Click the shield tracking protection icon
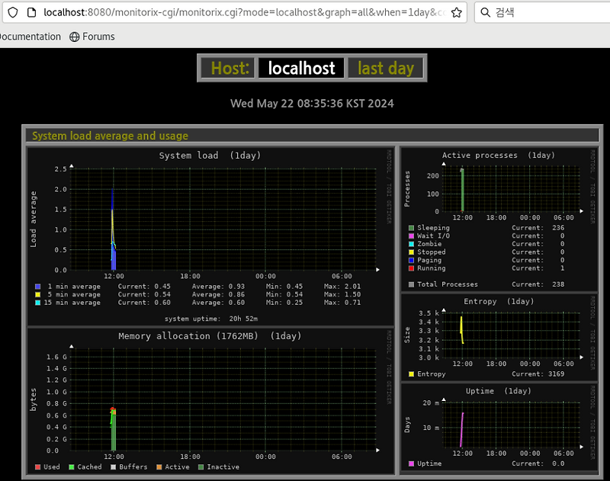 click(x=13, y=12)
